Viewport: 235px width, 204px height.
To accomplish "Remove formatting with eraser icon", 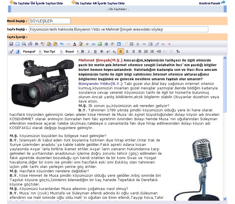I will tap(157, 44).
